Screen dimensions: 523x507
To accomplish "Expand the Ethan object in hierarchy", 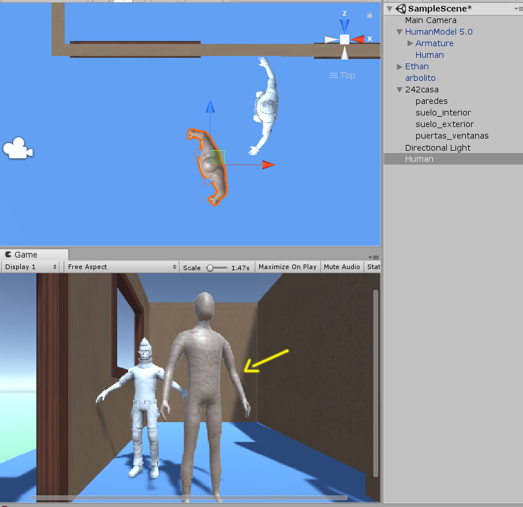I will click(x=399, y=67).
